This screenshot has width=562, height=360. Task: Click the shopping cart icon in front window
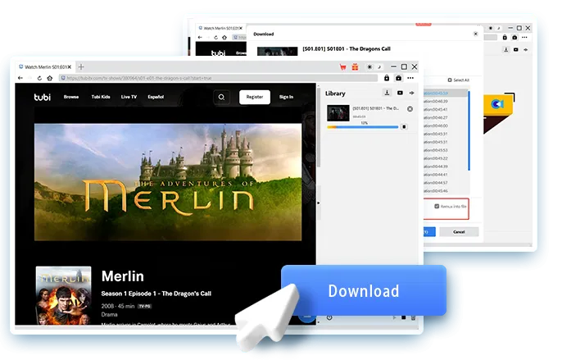[x=343, y=67]
